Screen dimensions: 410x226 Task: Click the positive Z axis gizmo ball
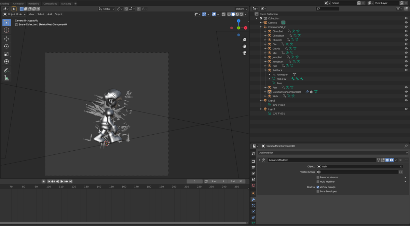tap(238, 21)
